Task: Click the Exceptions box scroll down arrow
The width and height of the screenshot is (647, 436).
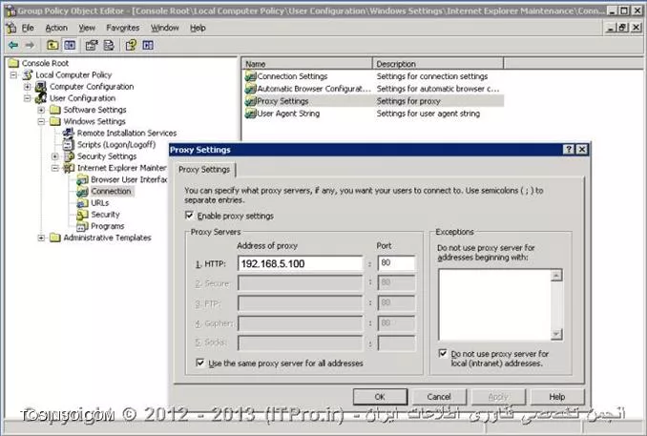Action: tap(556, 334)
